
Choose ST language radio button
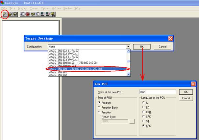[x=143, y=122]
